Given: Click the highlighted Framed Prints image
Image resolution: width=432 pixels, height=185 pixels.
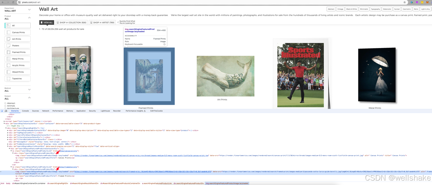Looking at the screenshot, I should (149, 76).
